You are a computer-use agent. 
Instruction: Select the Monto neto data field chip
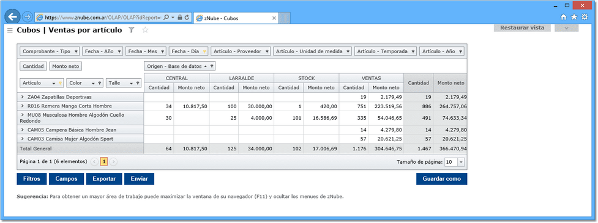pyautogui.click(x=65, y=66)
